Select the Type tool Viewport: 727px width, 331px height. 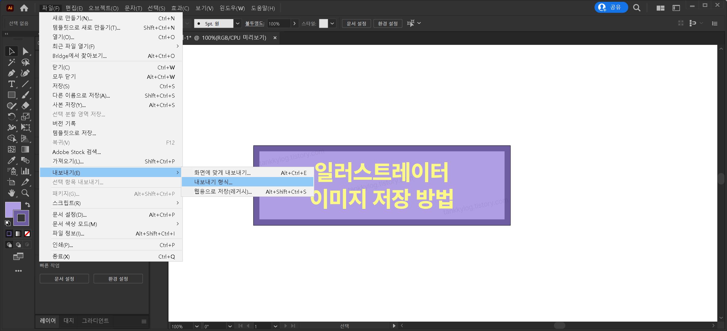12,84
